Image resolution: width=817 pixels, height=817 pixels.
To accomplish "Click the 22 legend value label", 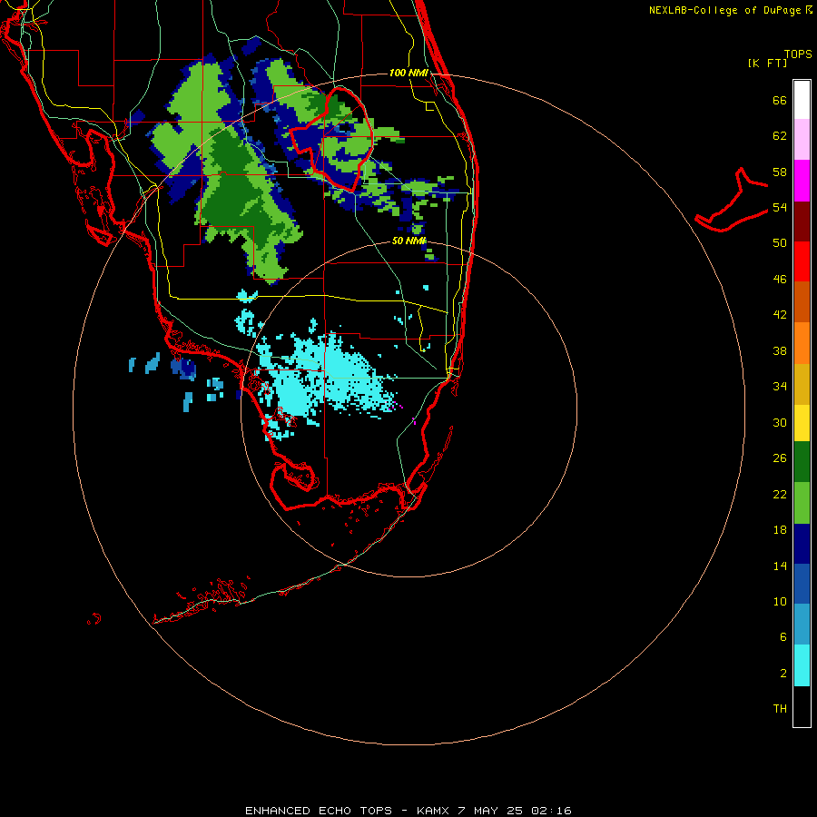I will click(x=780, y=494).
